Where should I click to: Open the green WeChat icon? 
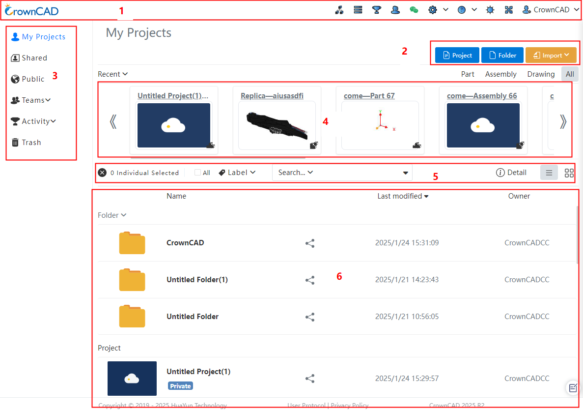pyautogui.click(x=414, y=10)
